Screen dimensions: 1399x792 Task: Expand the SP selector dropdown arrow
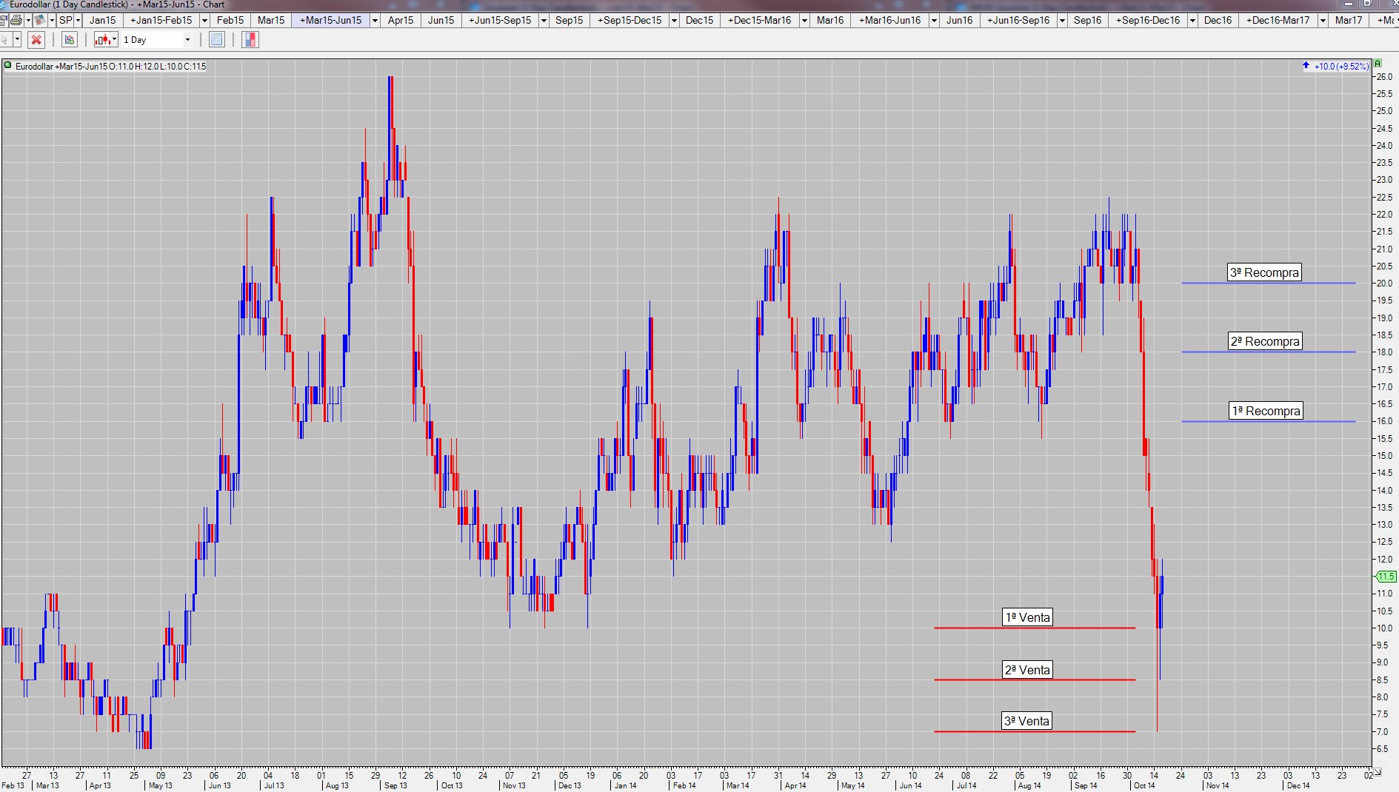click(x=78, y=20)
